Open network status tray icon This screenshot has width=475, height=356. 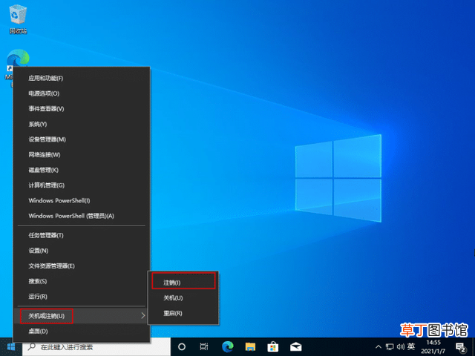(x=390, y=347)
